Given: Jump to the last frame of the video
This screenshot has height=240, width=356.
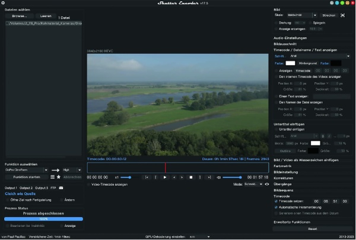Looking at the screenshot, I should tap(209, 177).
